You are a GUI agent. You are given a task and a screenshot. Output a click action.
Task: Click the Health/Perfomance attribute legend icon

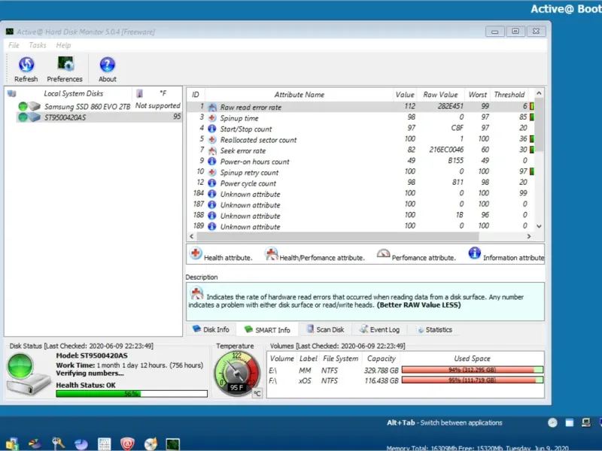(272, 253)
